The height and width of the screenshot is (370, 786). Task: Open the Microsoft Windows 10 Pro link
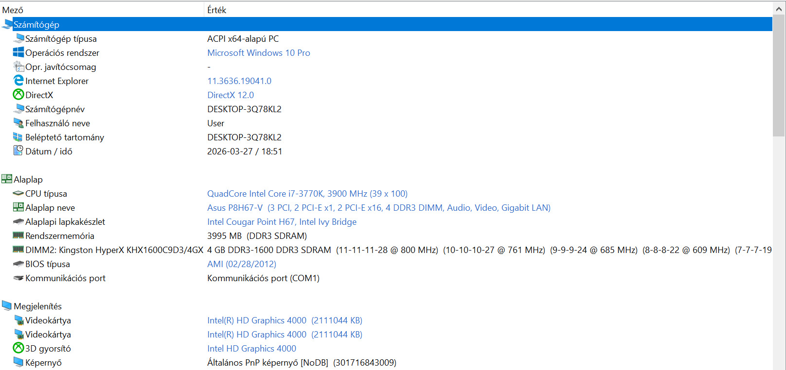(x=259, y=52)
